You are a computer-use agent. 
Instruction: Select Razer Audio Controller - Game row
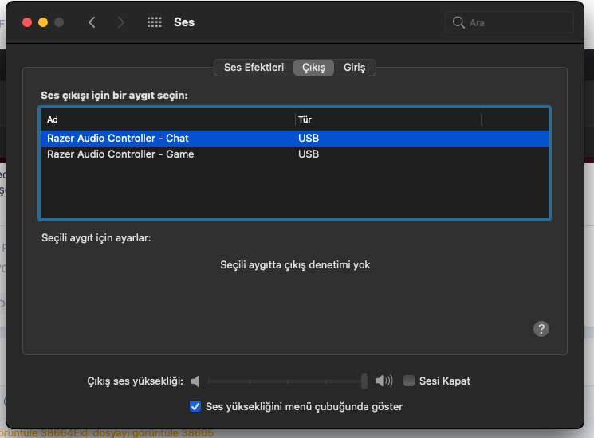294,154
